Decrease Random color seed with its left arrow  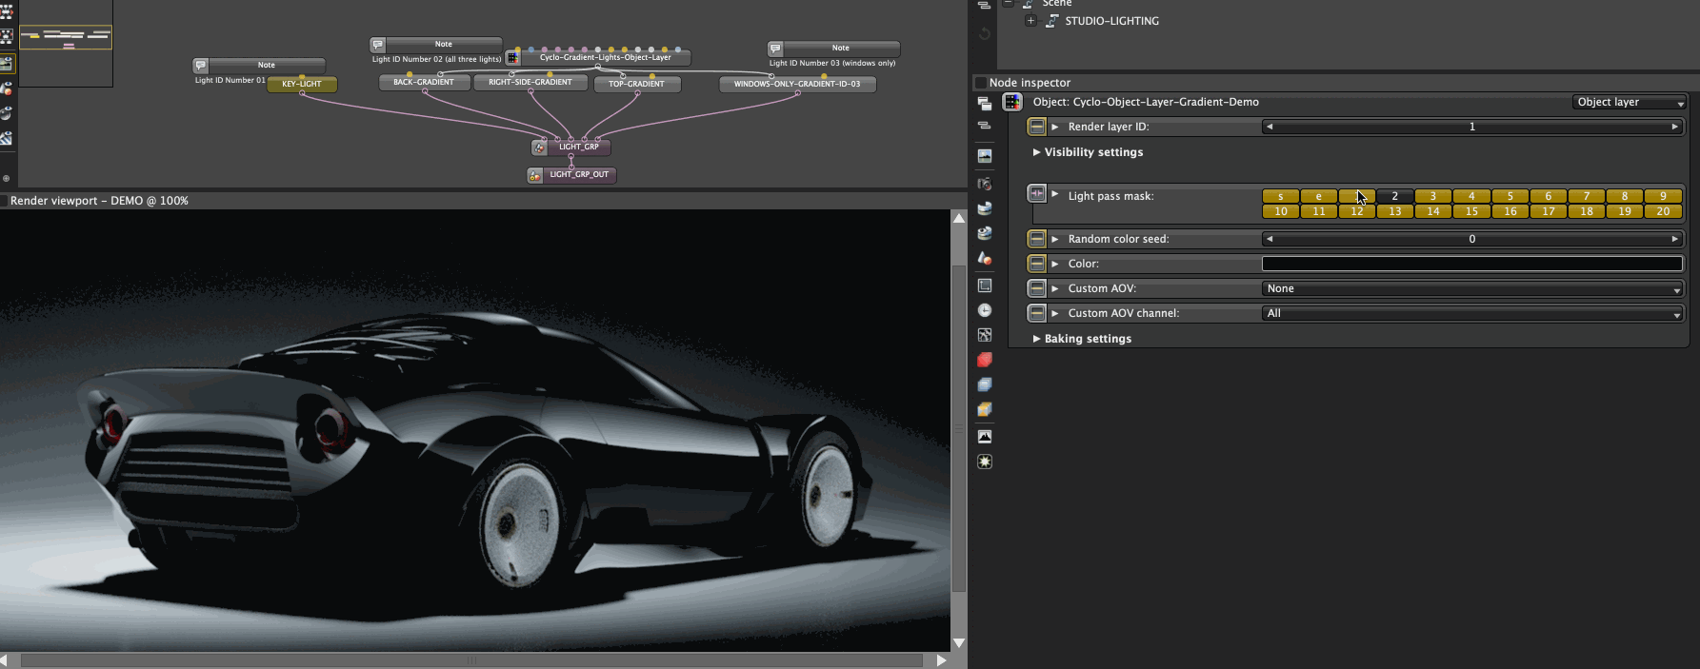[1270, 239]
